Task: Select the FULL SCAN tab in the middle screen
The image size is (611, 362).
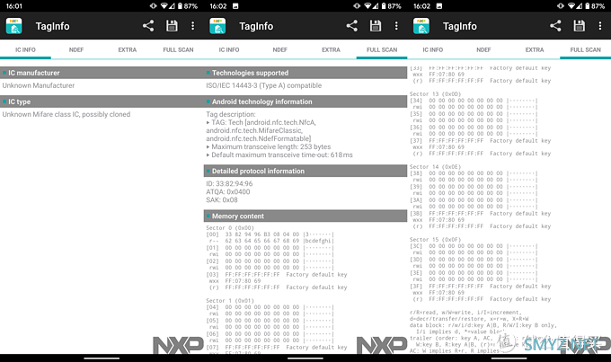Action: (x=382, y=50)
